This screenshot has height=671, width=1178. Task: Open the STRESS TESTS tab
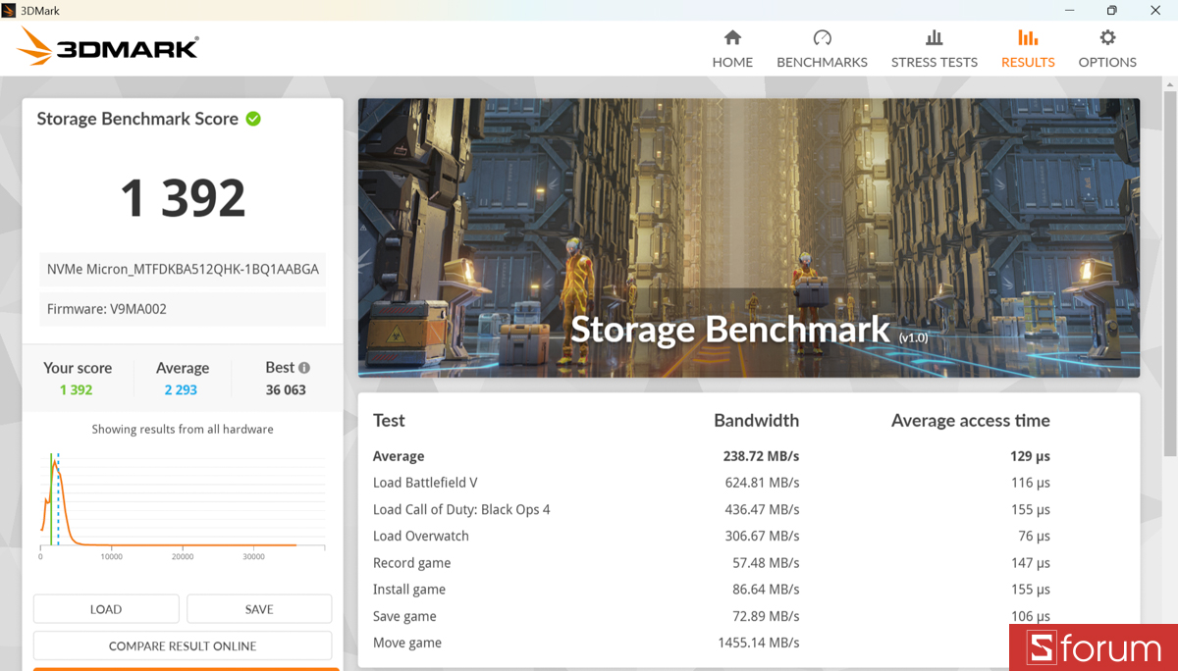934,49
